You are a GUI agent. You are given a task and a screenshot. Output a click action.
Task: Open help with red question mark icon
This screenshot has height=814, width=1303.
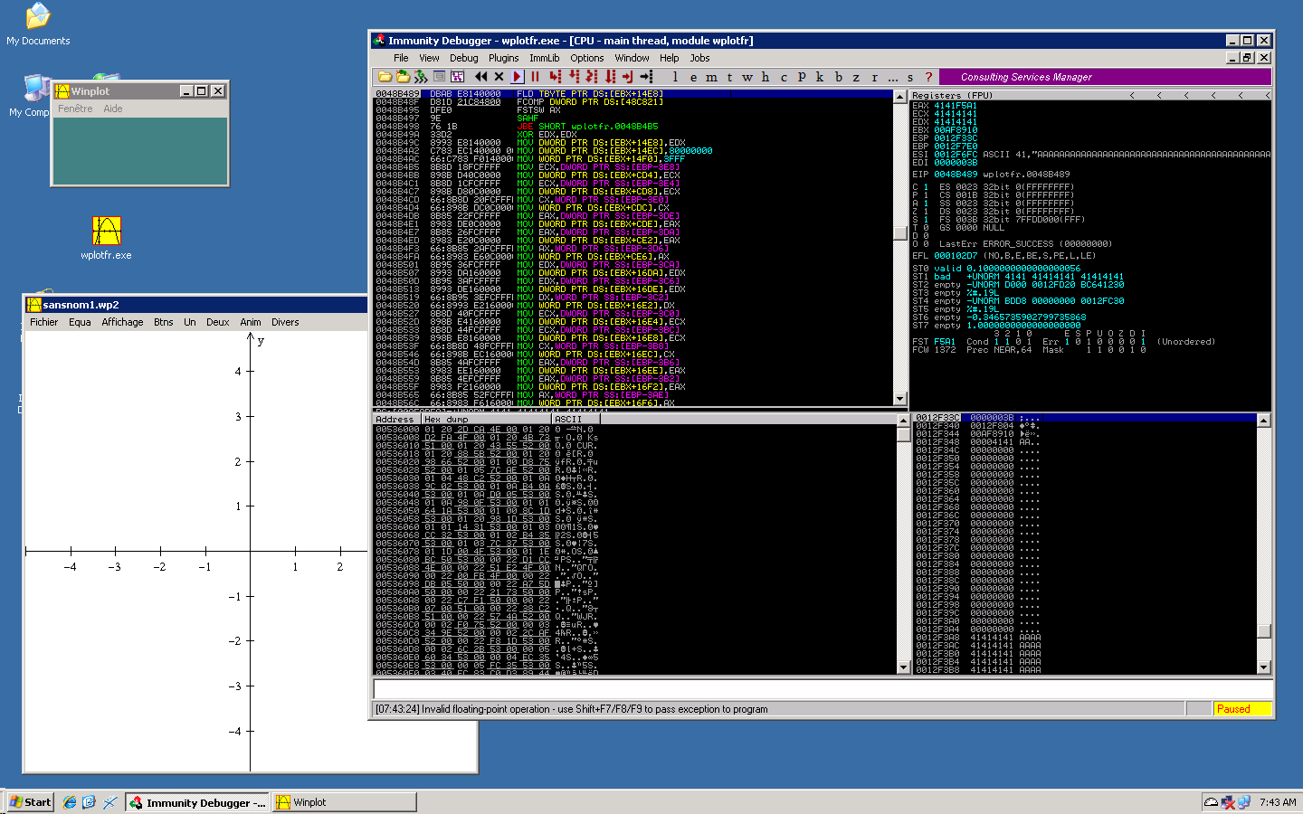point(928,77)
